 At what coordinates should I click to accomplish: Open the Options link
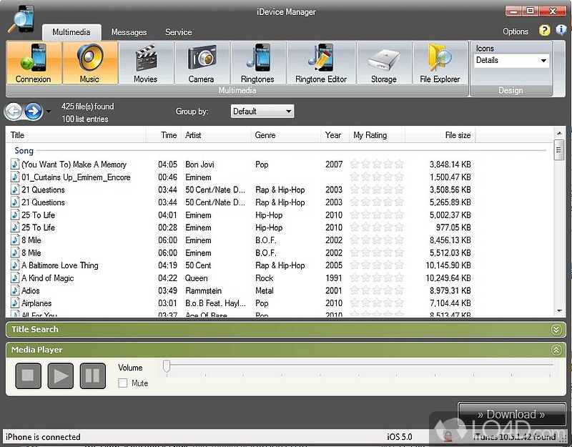pos(515,31)
